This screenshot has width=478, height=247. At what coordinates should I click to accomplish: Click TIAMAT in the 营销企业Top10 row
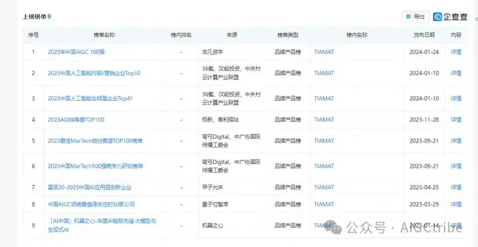coord(324,73)
